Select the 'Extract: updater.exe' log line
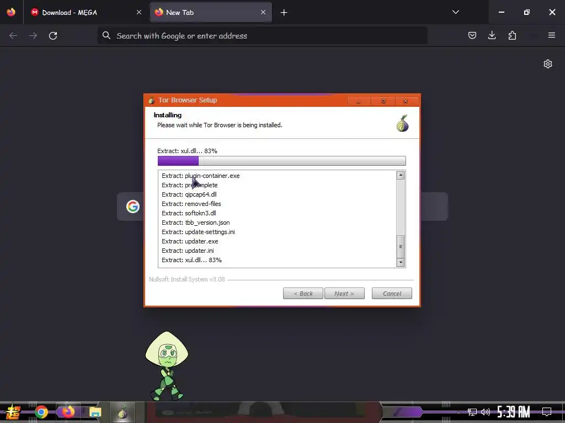The image size is (565, 423). pyautogui.click(x=190, y=241)
